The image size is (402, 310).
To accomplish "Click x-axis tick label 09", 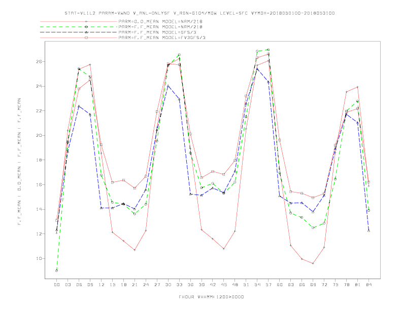I will coord(90,285).
